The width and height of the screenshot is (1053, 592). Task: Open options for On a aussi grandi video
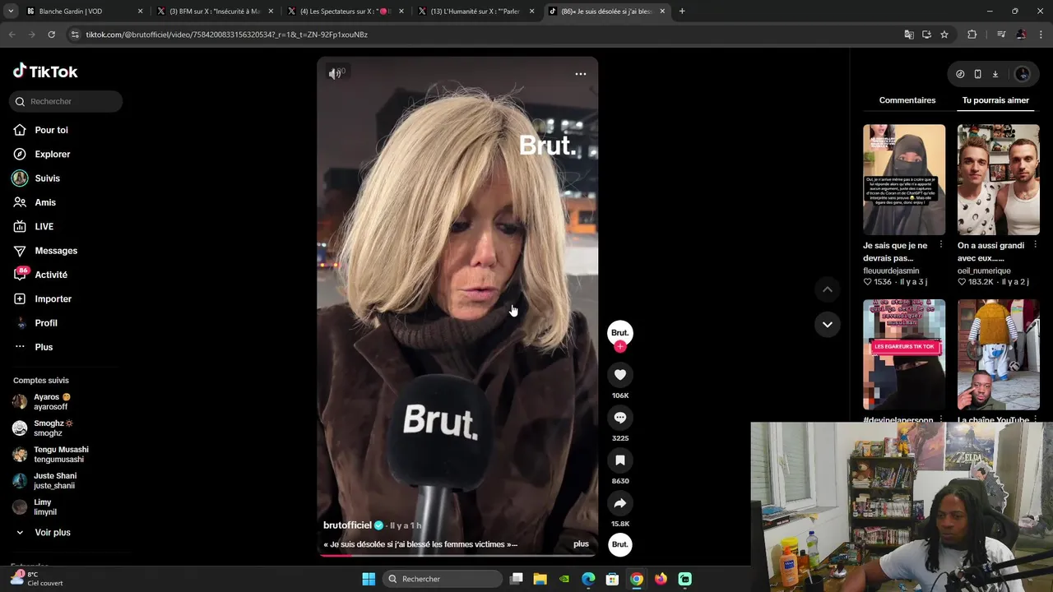(x=1035, y=245)
